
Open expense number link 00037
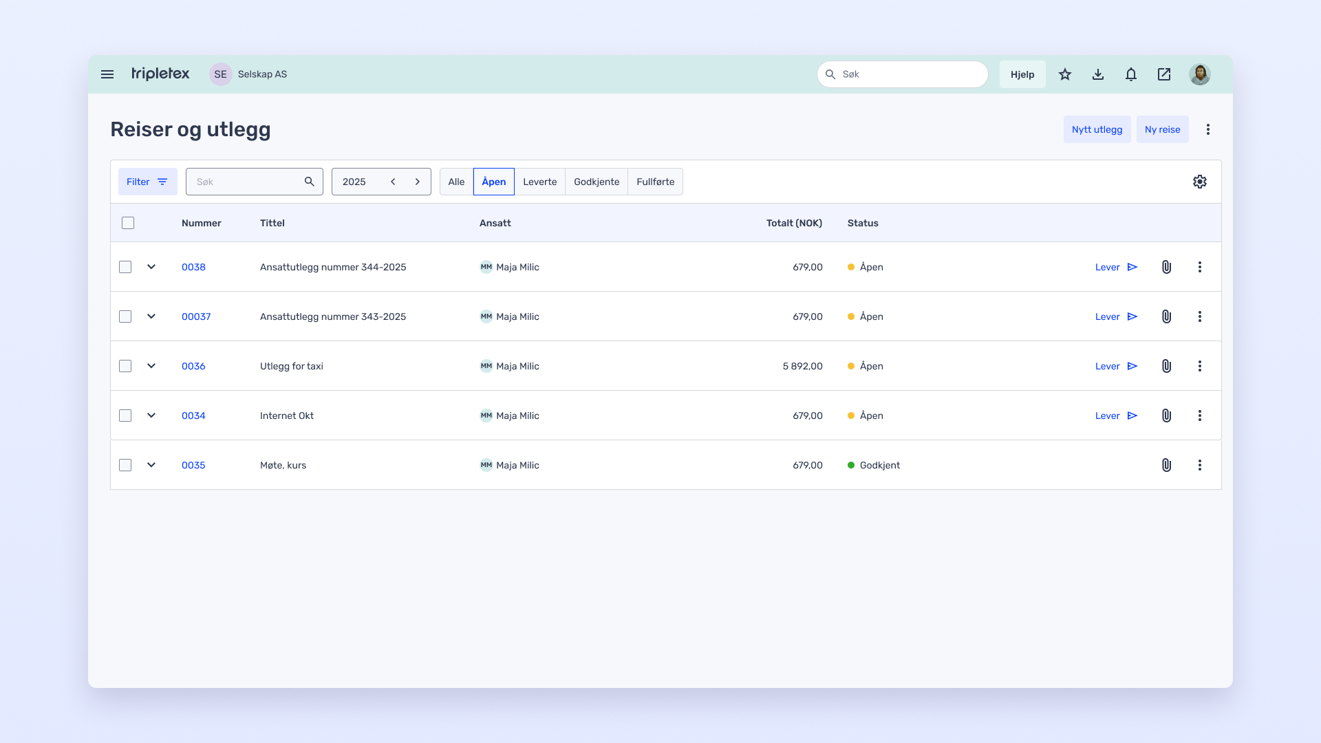(x=196, y=316)
